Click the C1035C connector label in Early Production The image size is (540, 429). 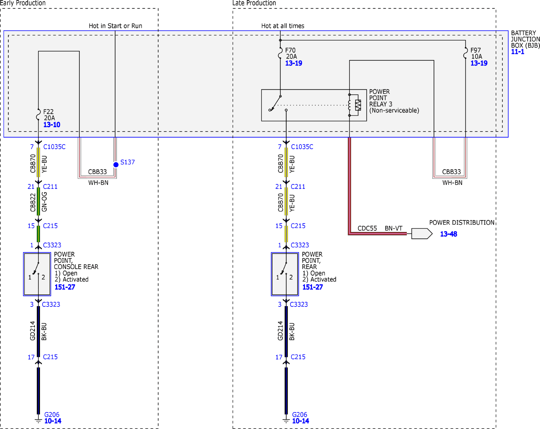point(54,147)
